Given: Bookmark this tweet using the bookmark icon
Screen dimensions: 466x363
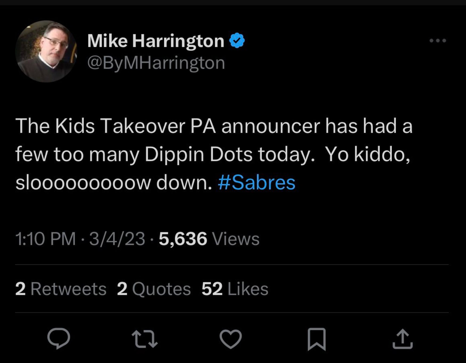Looking at the screenshot, I should 317,339.
